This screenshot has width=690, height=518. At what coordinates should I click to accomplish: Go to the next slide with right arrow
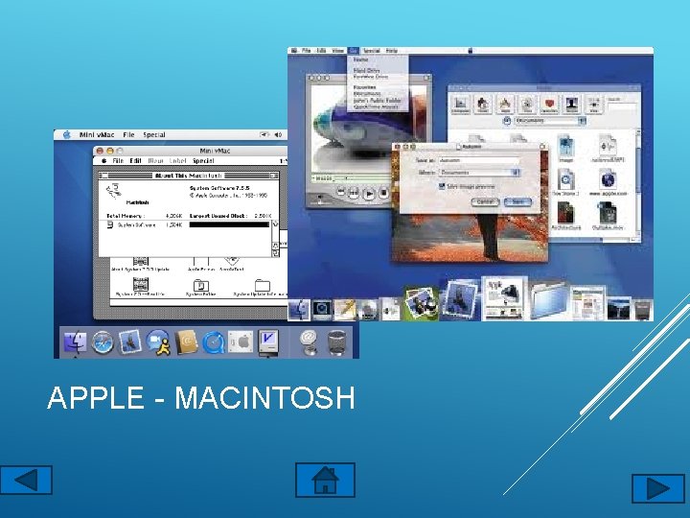658,488
